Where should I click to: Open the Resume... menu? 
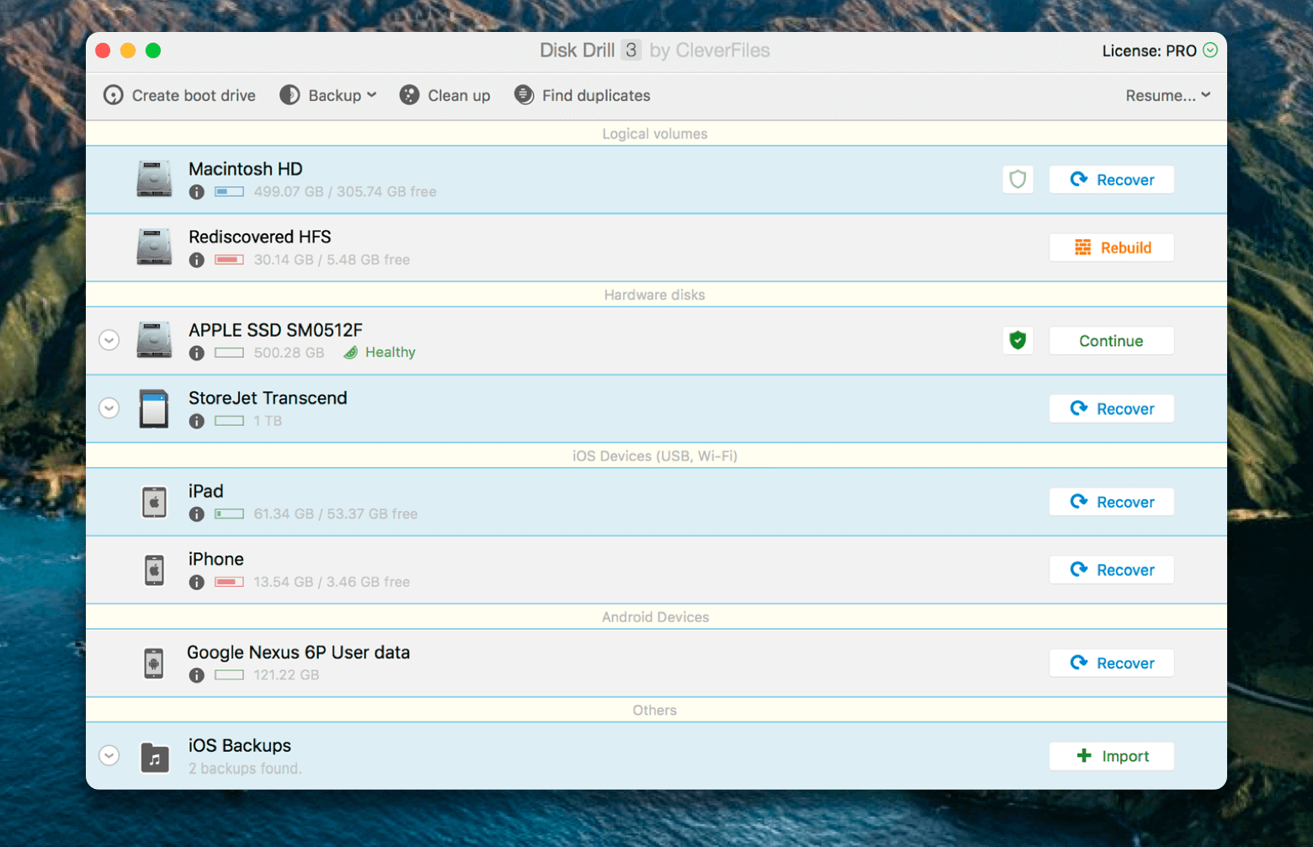tap(1167, 95)
